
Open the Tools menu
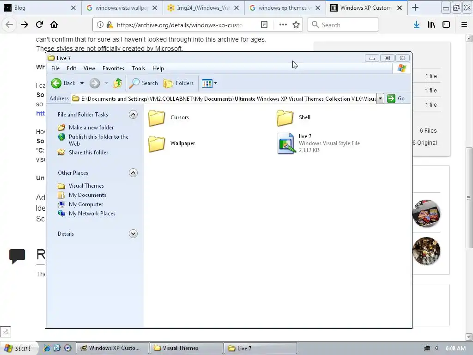pyautogui.click(x=138, y=68)
